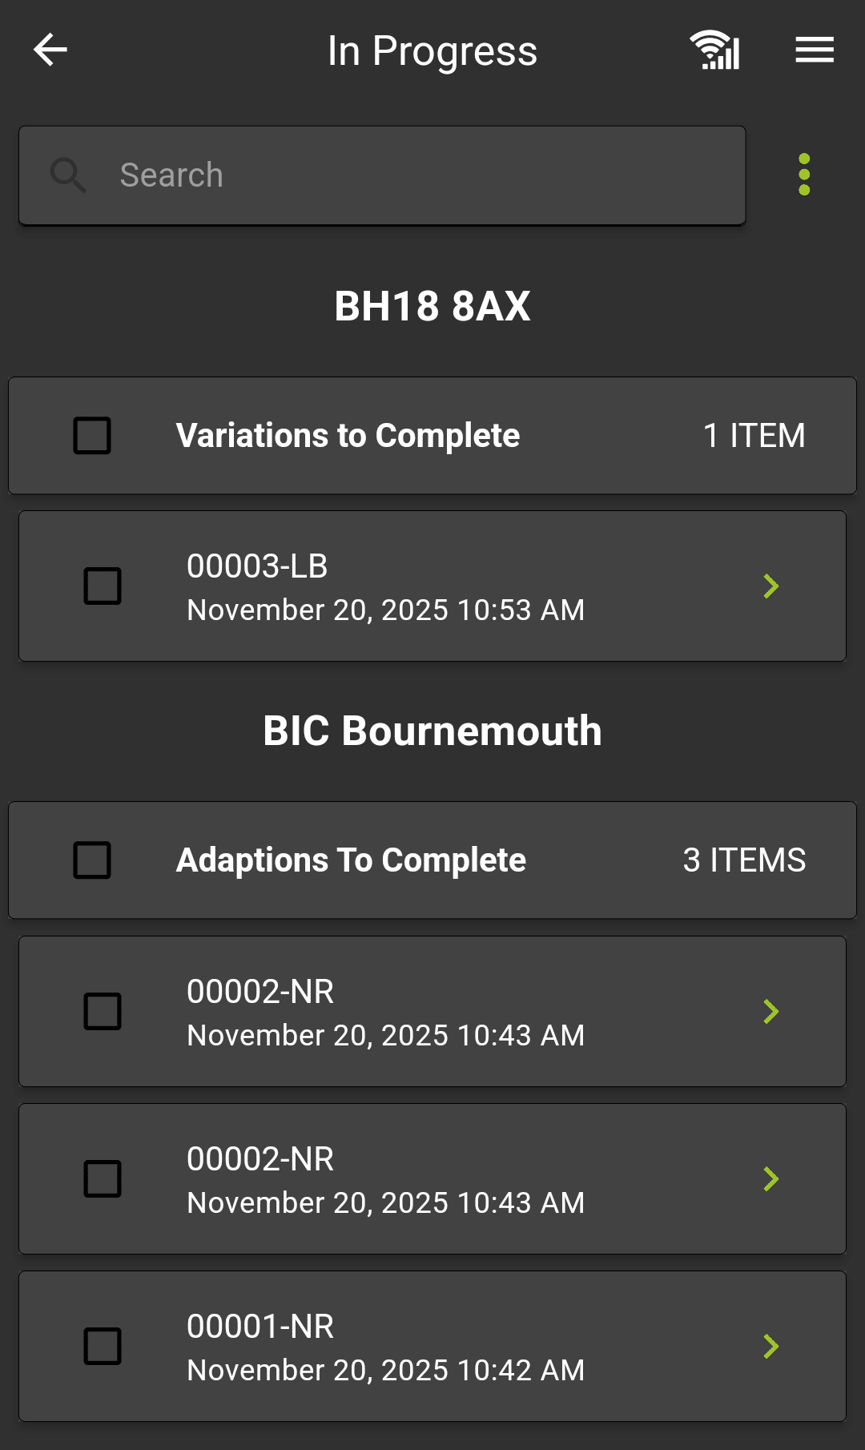Open the hamburger menu

click(x=815, y=50)
